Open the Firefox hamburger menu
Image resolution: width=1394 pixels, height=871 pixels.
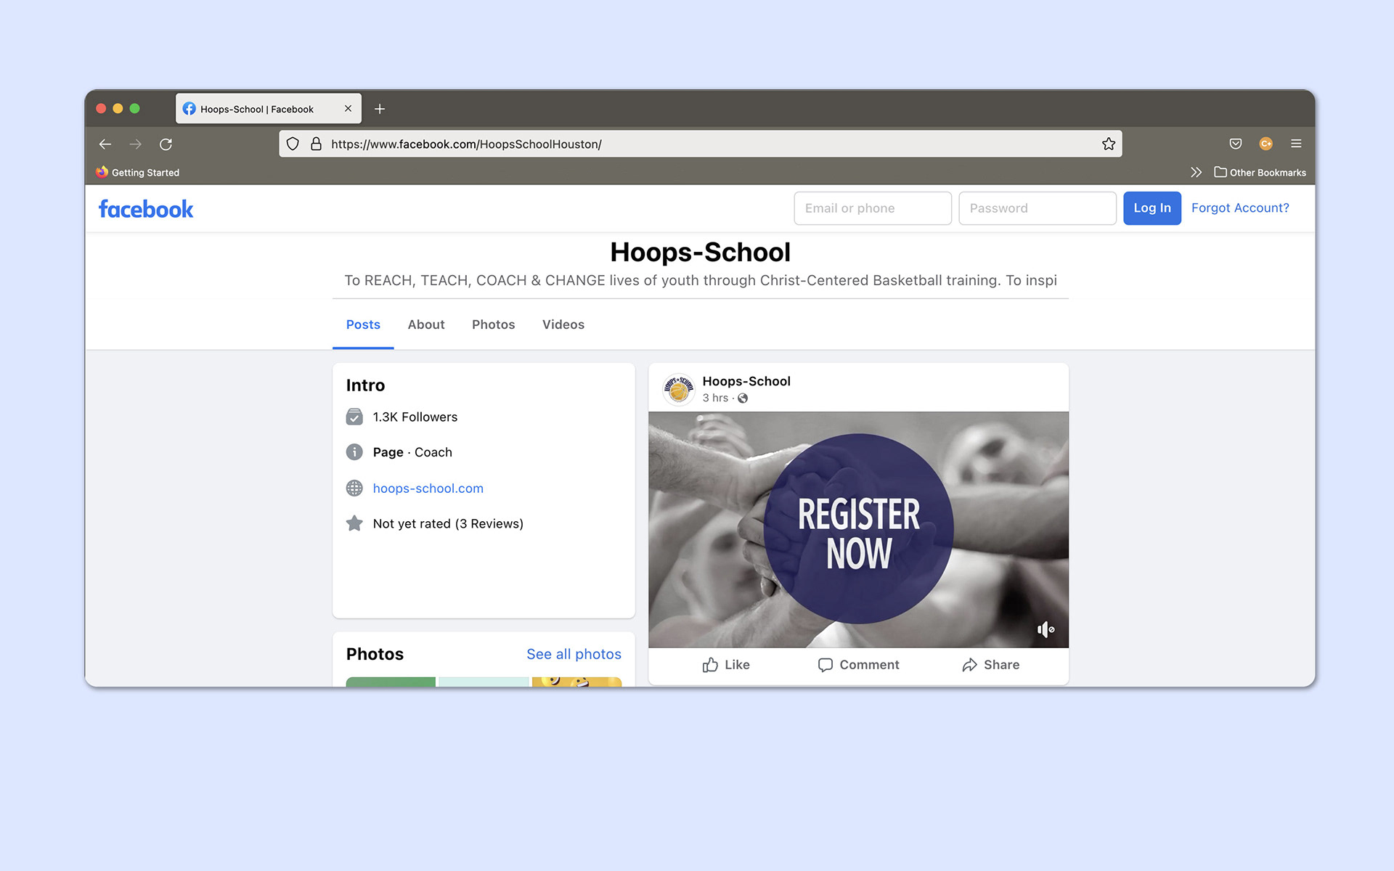pyautogui.click(x=1296, y=144)
